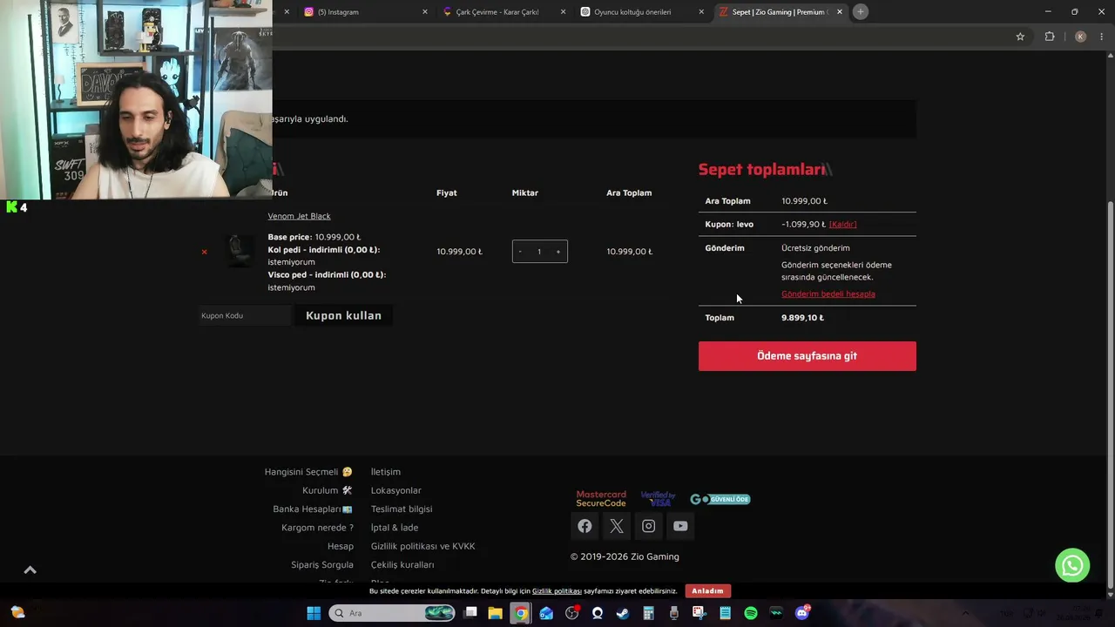
Task: Click the scroll-to-top arrow
Action: click(30, 570)
